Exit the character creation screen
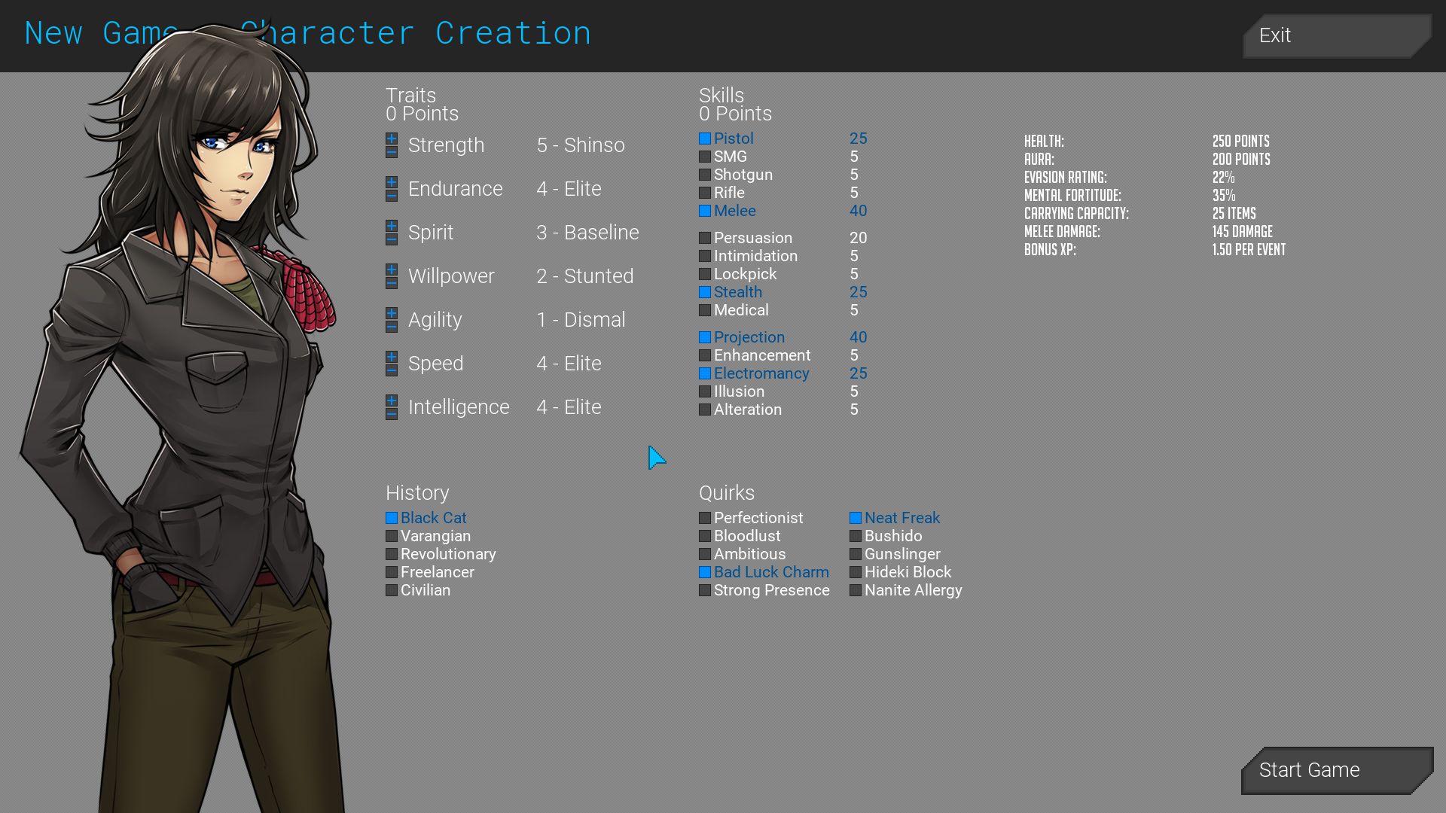This screenshot has height=813, width=1446. click(x=1337, y=35)
